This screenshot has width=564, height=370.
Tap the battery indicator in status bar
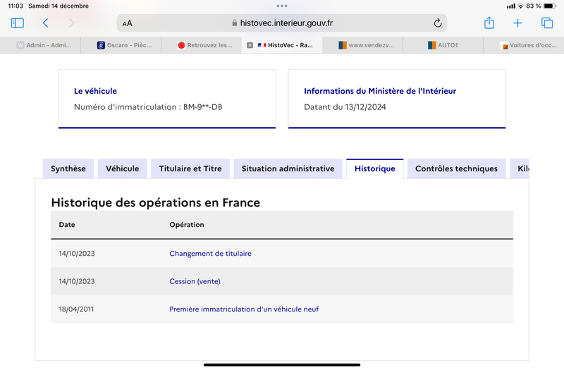[550, 6]
